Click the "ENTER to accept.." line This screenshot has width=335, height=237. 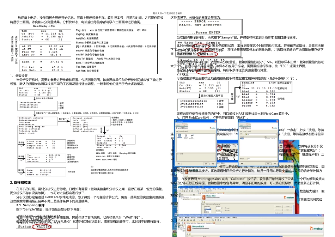(39, 175)
